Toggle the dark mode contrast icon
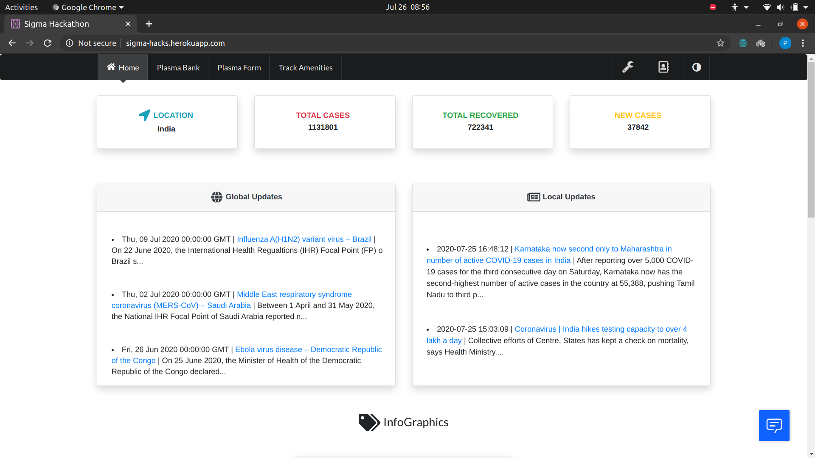Viewport: 815px width, 458px height. 697,67
